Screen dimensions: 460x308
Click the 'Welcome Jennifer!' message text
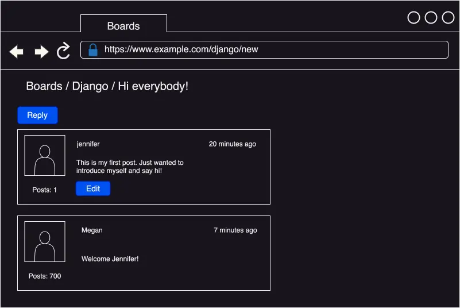click(110, 259)
